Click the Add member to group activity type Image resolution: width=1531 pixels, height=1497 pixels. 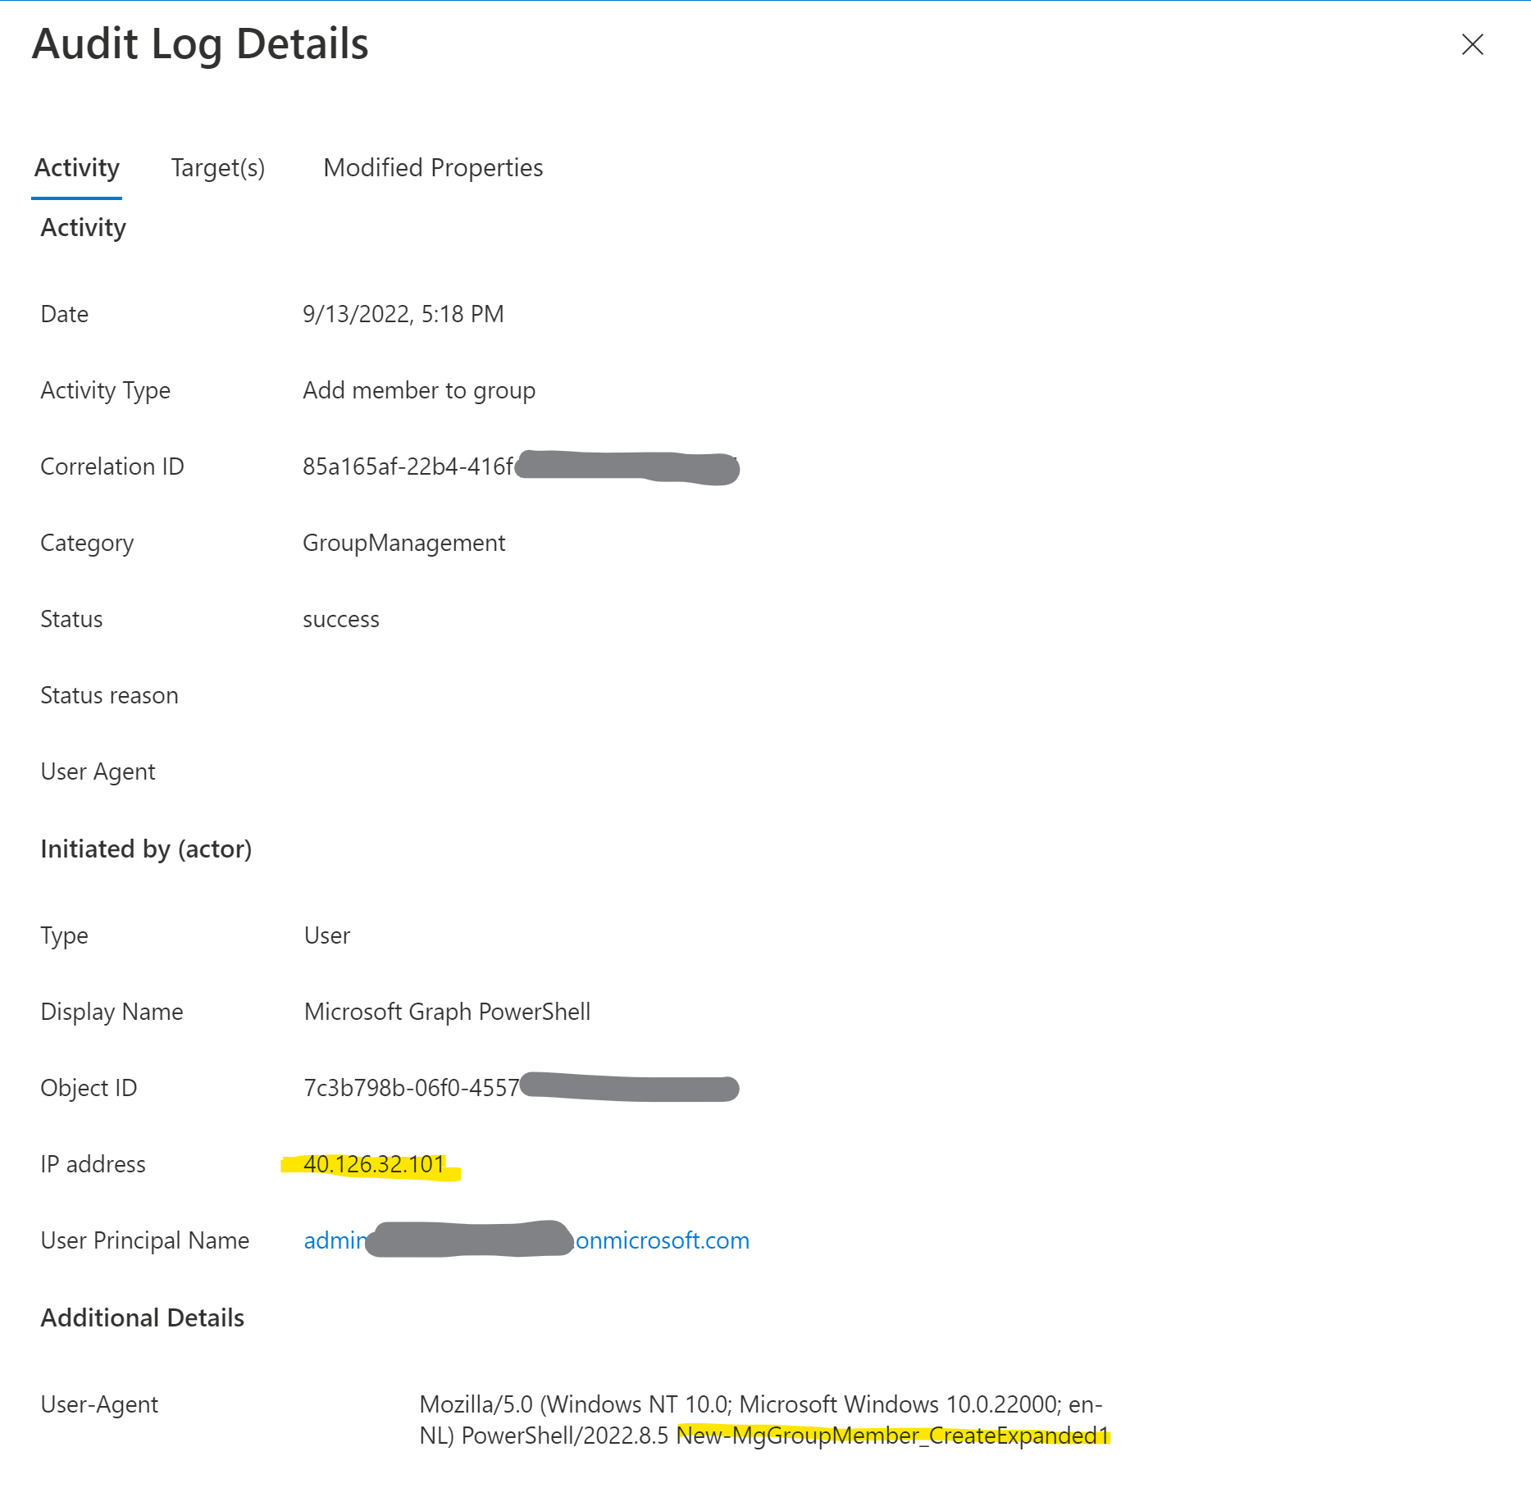click(x=418, y=389)
